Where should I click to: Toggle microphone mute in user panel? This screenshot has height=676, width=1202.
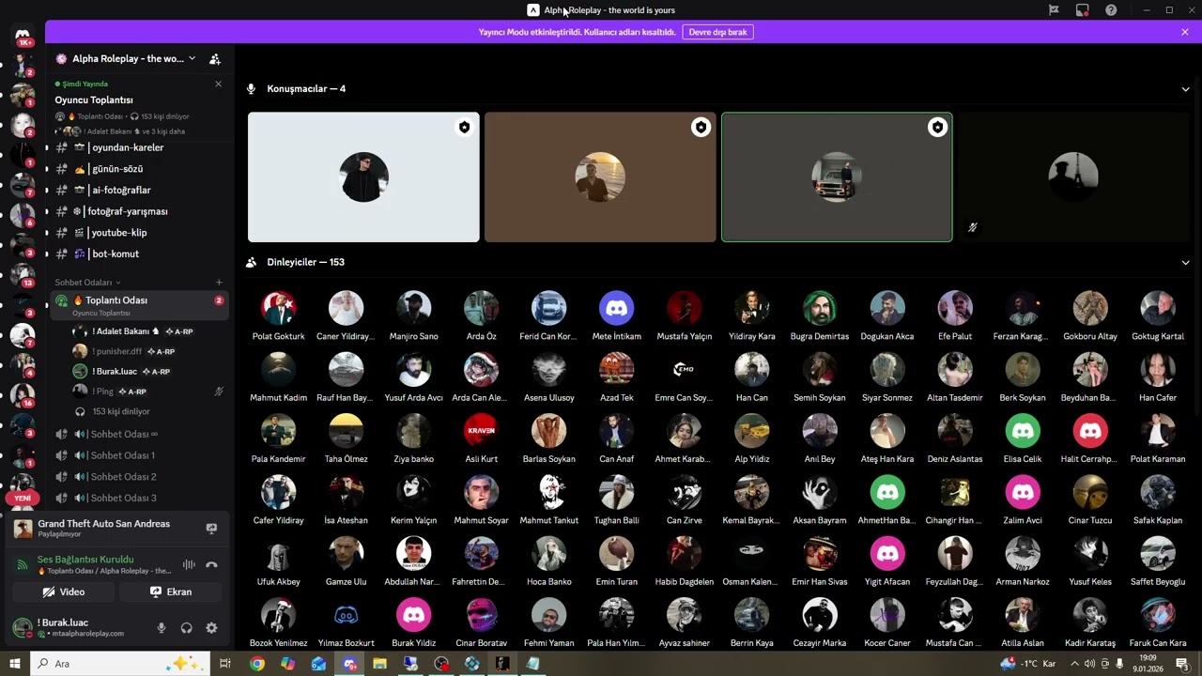pyautogui.click(x=162, y=628)
